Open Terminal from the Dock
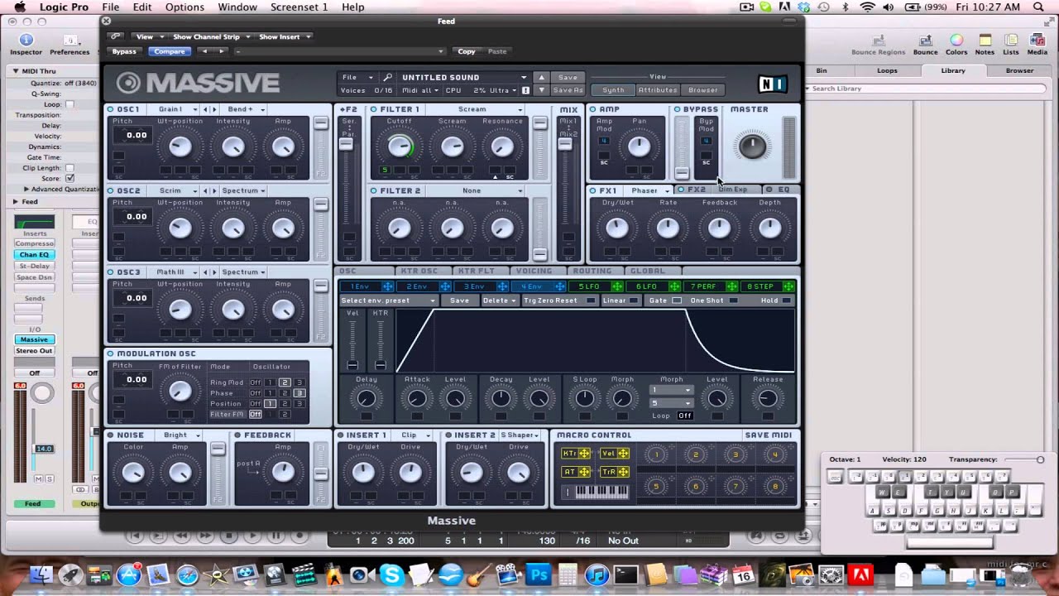 coord(625,575)
